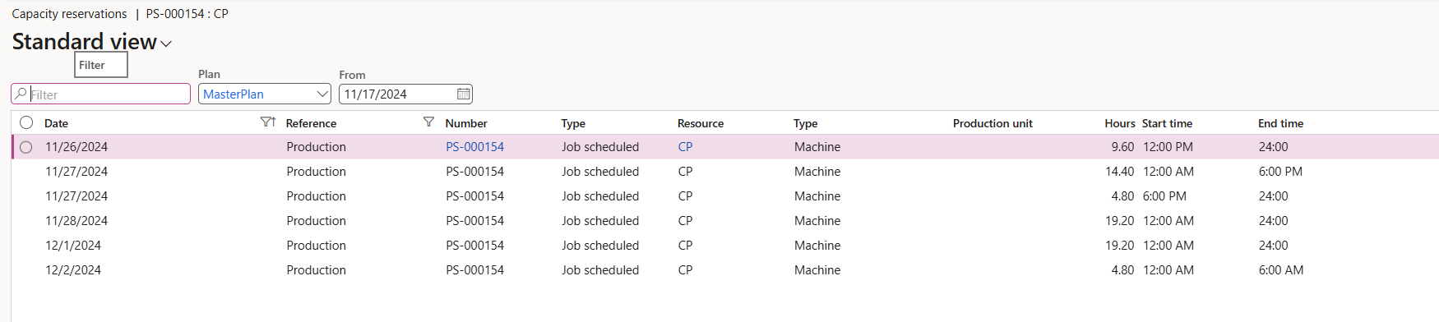Expand the MasterPlan plan dropdown

322,94
